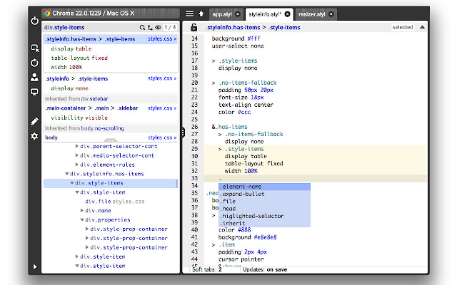Image resolution: width=457 pixels, height=285 pixels.
Task: Collapse div.styleinfo.has-items tree node
Action: (66, 174)
